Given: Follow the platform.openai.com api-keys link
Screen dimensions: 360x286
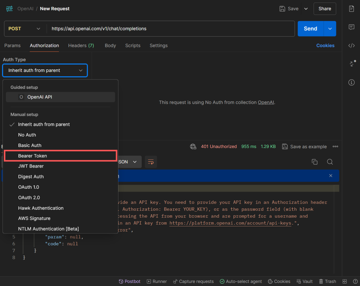Looking at the screenshot, I should 230,223.
